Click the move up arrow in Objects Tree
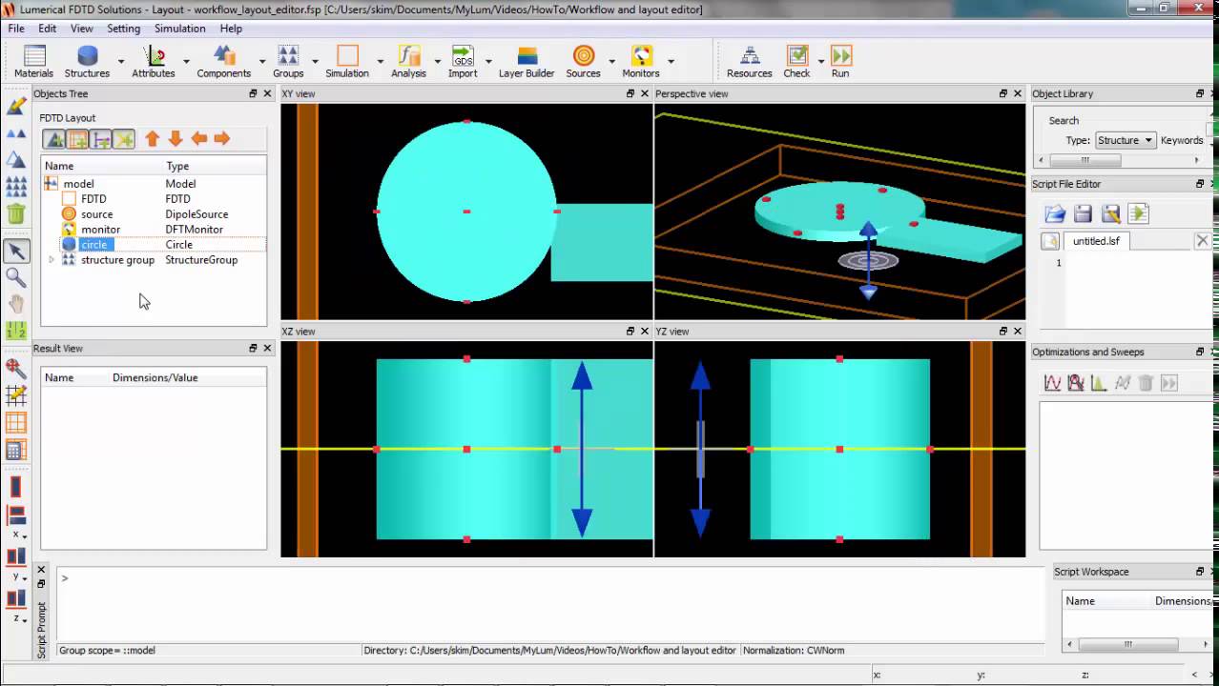1219x686 pixels. [152, 139]
